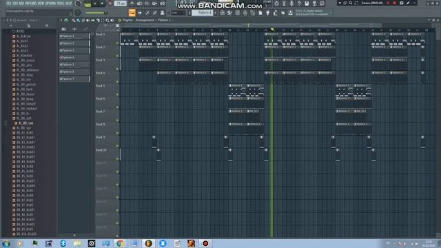Toggle mute LED on Track 1
Viewport: 441px width, 248px height.
(117, 43)
